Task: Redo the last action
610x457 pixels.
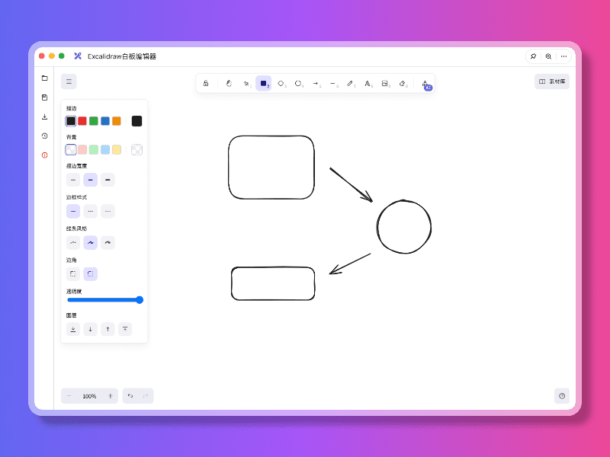Action: click(x=146, y=396)
